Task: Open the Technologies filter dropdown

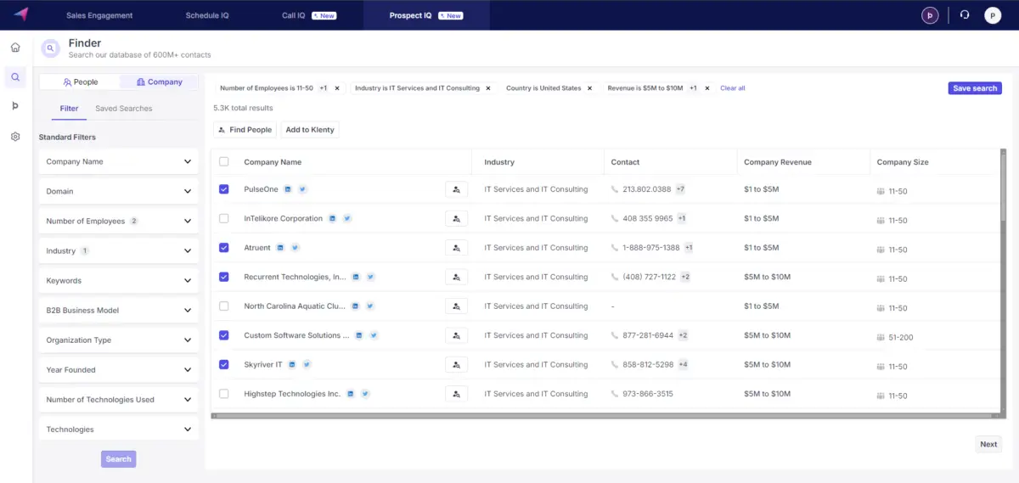Action: (x=119, y=430)
